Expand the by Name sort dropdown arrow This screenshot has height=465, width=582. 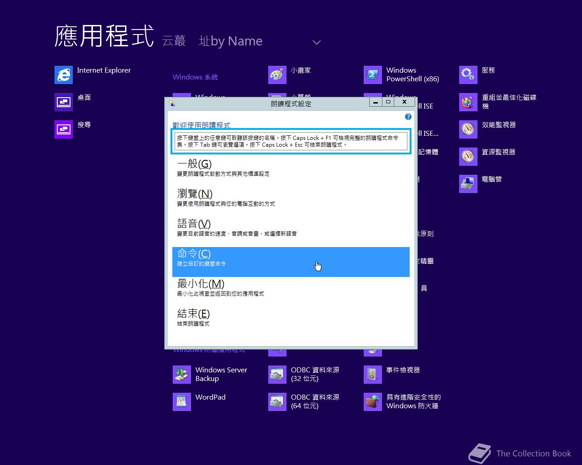pos(316,42)
